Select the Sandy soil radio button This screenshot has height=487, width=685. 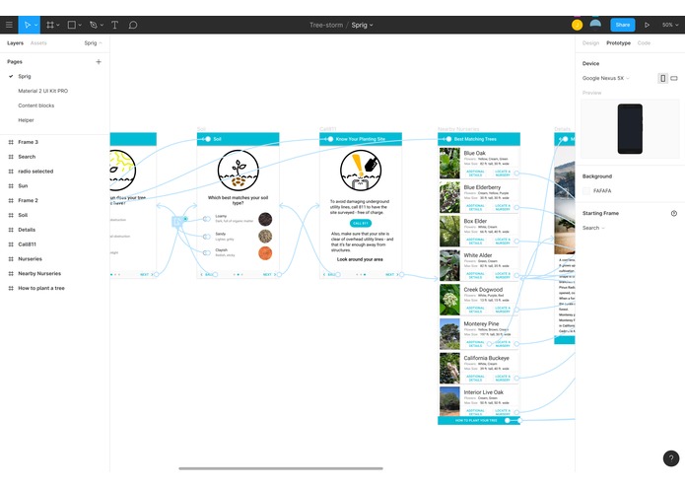[206, 237]
